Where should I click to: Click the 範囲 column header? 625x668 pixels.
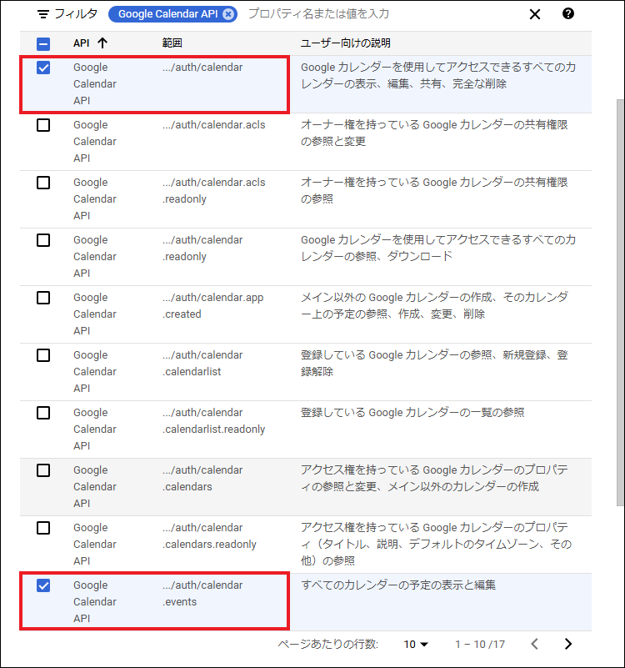(172, 43)
